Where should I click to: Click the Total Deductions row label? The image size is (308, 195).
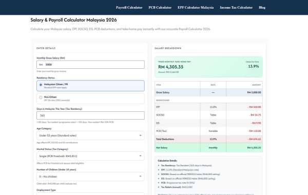[x=165, y=139]
